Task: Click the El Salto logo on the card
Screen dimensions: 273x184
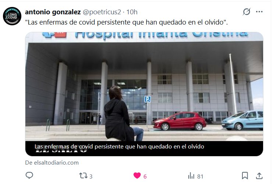Action: [x=61, y=151]
